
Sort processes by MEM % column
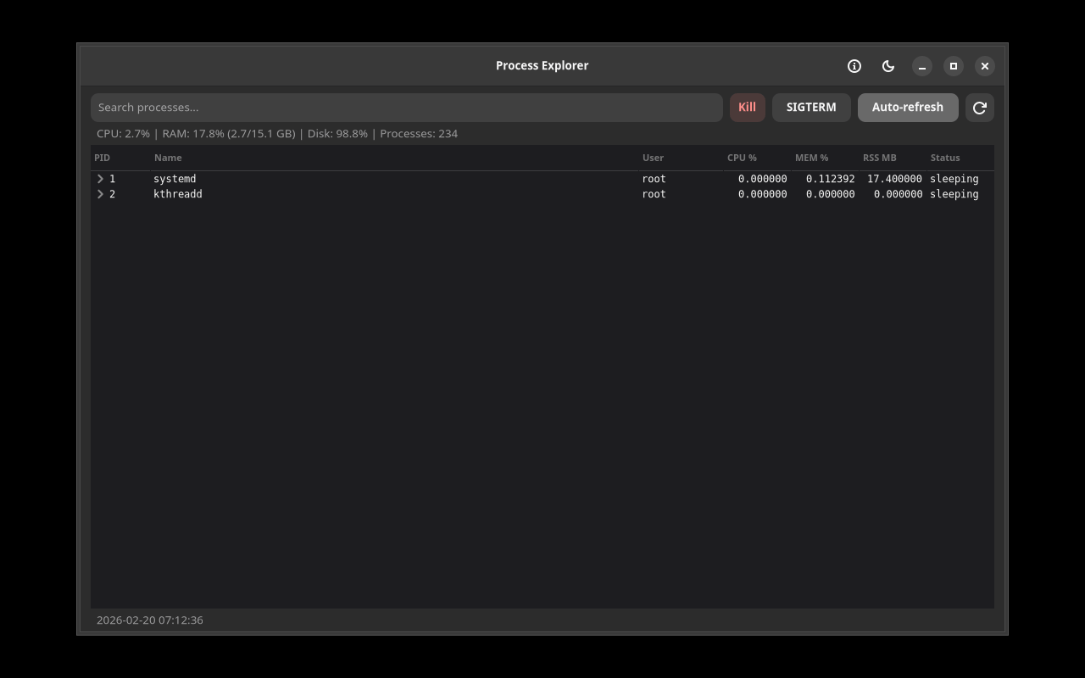tap(811, 158)
